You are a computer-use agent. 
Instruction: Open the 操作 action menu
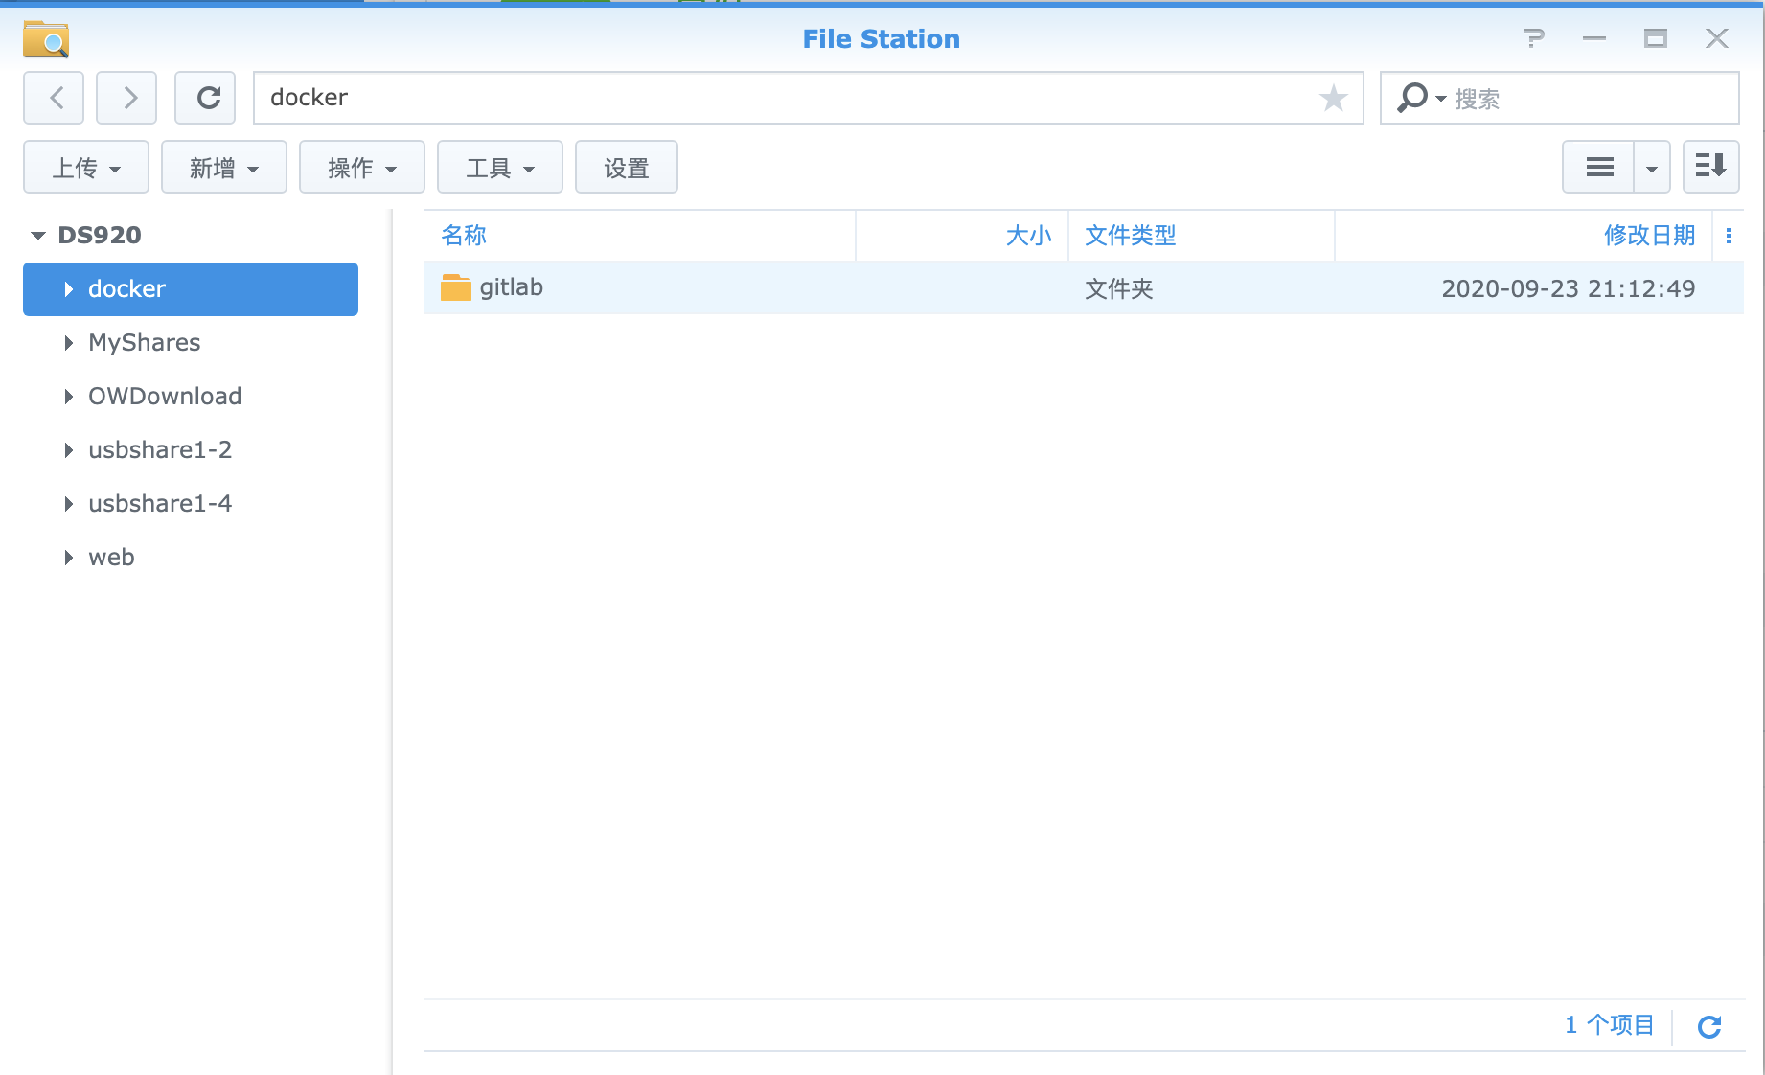(362, 168)
